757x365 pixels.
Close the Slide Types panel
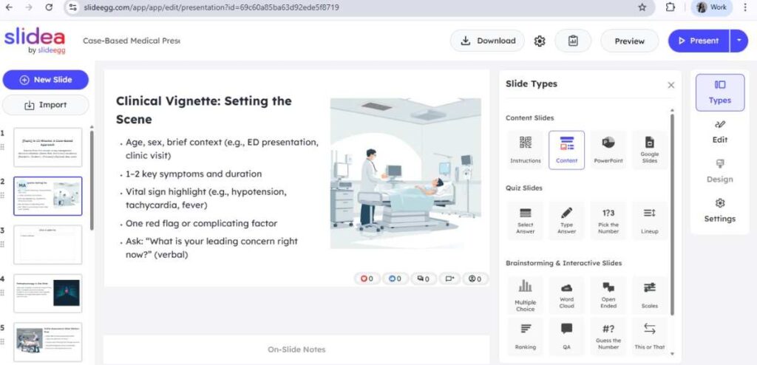pyautogui.click(x=671, y=85)
